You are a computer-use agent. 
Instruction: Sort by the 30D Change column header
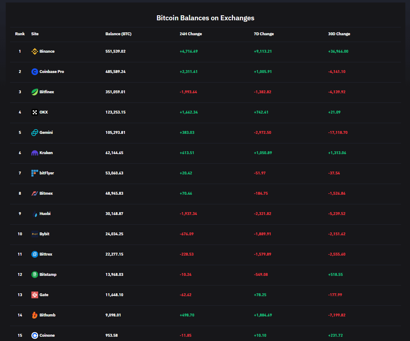pyautogui.click(x=339, y=34)
